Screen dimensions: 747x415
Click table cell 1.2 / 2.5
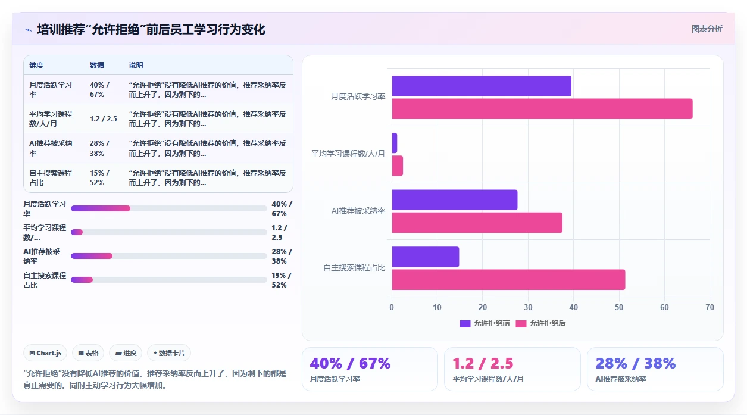point(104,118)
